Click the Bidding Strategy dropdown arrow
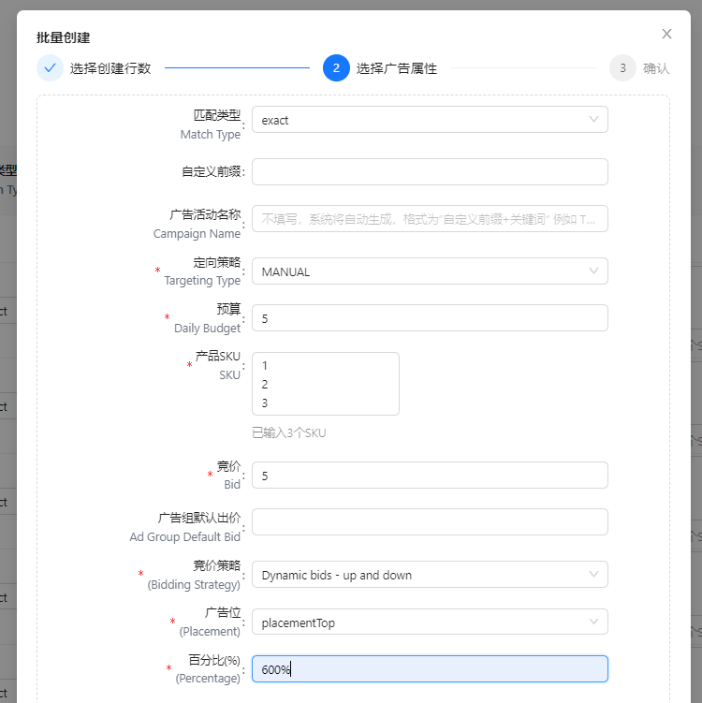Screen dimensions: 702x703 (x=593, y=575)
